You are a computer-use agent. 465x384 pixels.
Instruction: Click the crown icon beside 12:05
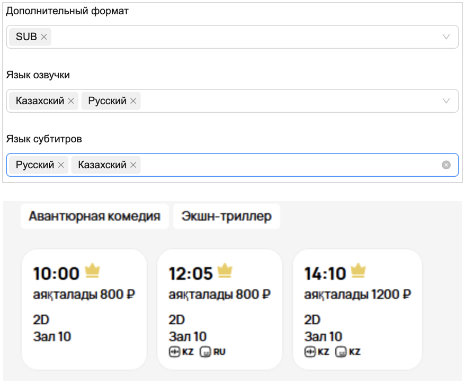point(226,271)
